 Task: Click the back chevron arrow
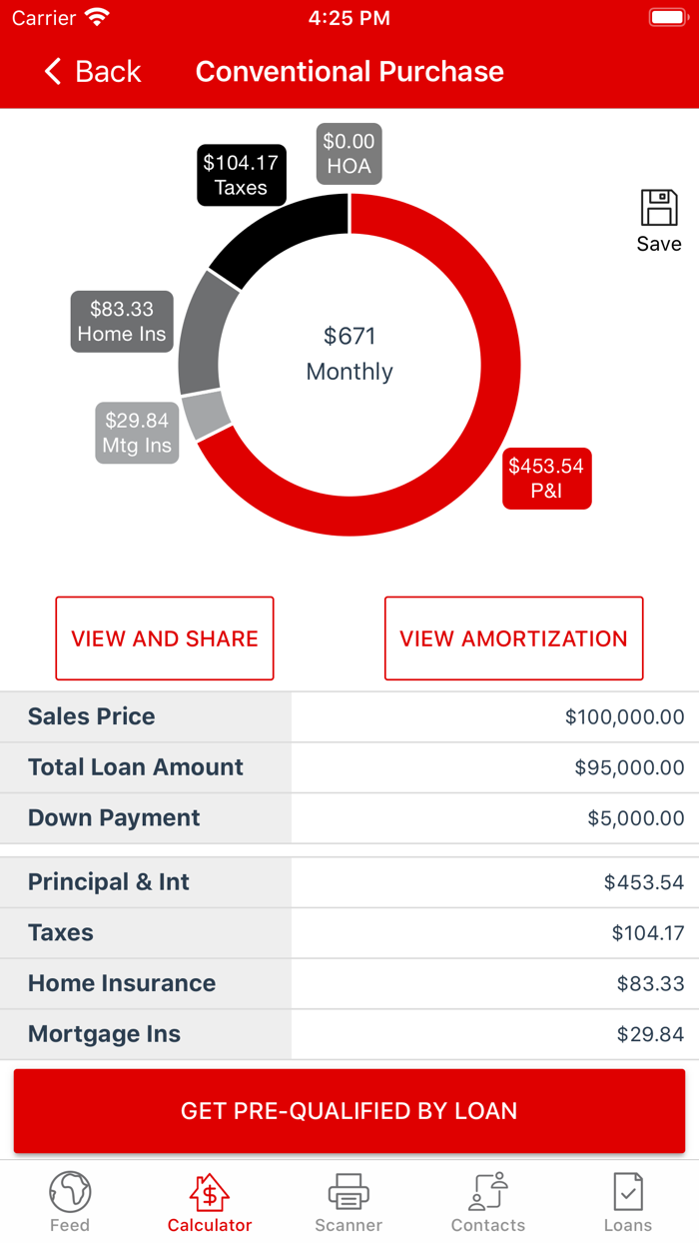(53, 71)
